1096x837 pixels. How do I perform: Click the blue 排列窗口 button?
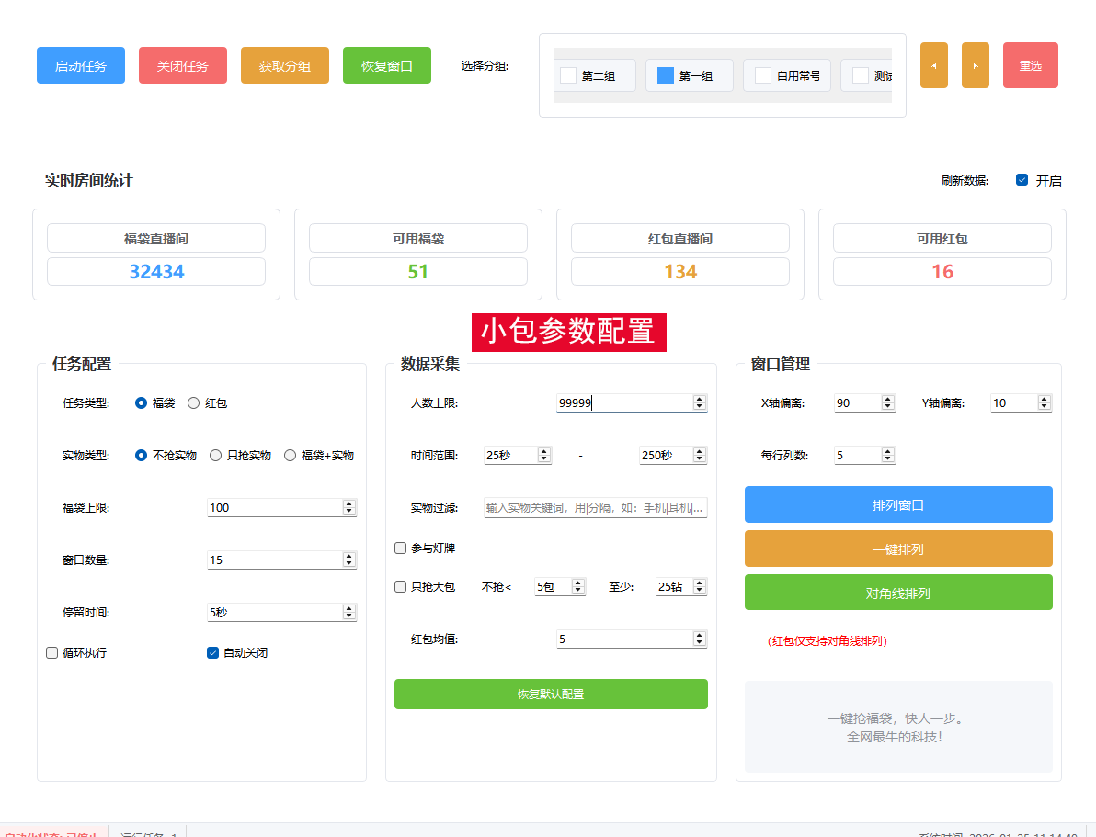click(x=898, y=505)
